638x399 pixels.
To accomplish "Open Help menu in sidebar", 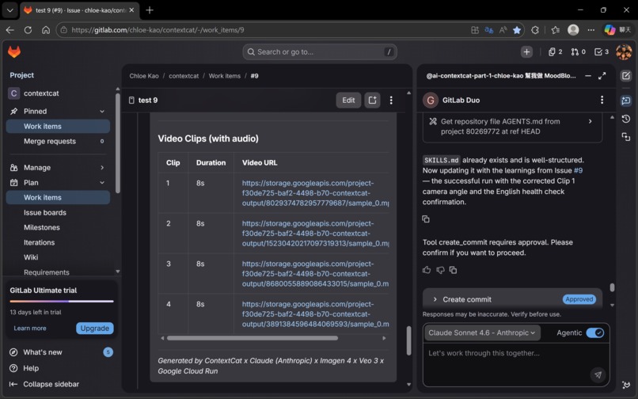I will point(61,368).
